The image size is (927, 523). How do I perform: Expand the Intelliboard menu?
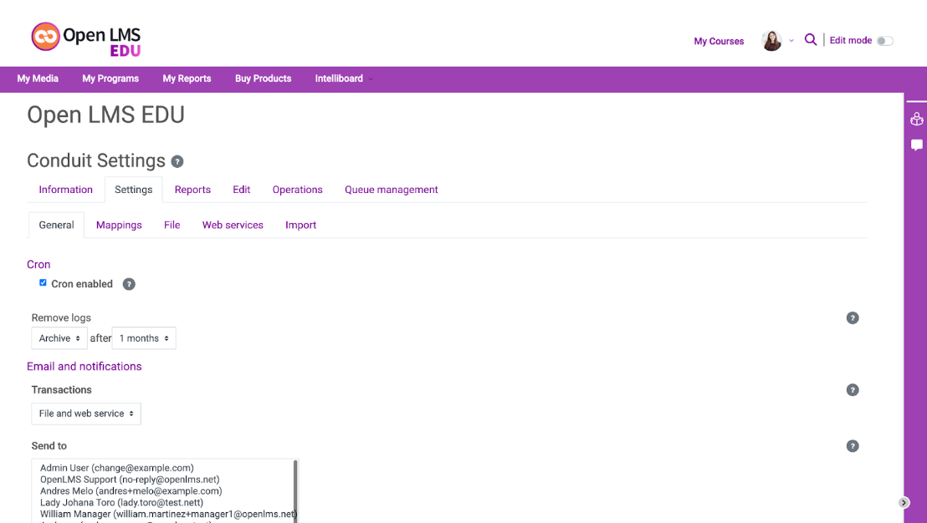click(344, 79)
